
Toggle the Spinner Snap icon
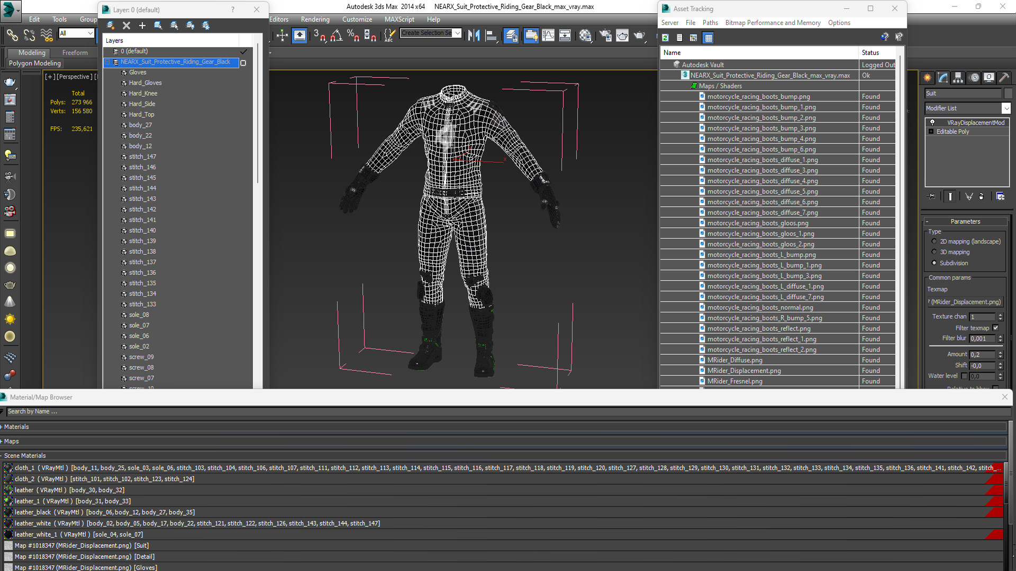click(x=370, y=35)
